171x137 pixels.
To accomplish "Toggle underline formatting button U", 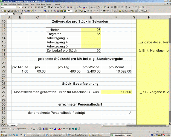I will 32,7.
